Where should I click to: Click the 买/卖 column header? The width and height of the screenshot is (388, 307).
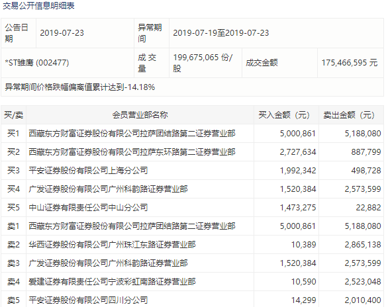[x=14, y=115]
